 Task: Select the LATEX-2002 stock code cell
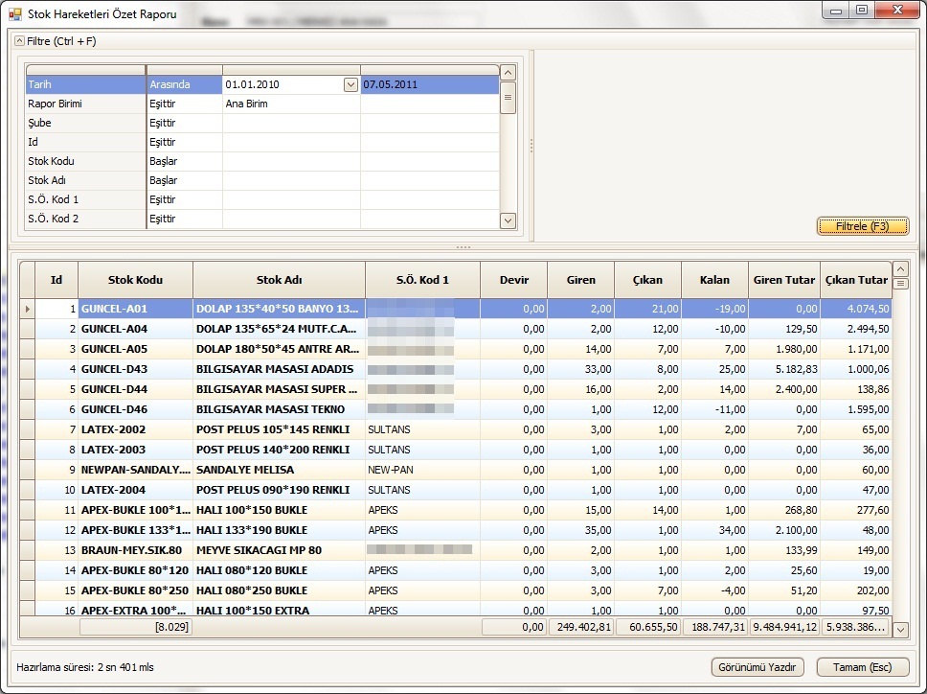point(135,429)
